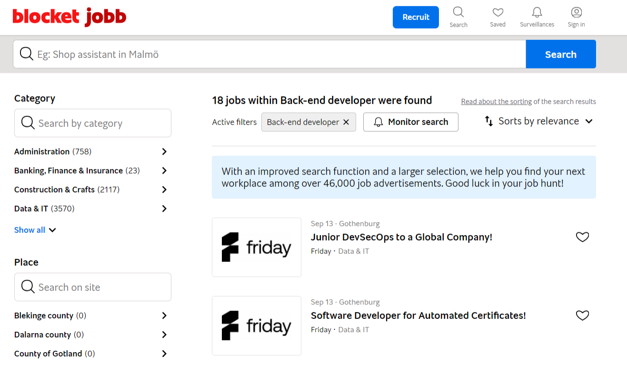Viewport: 627px width, 366px height.
Task: Click 'Sep 13 · Gothenburg' on DevSecOps listing
Action: [x=345, y=223]
